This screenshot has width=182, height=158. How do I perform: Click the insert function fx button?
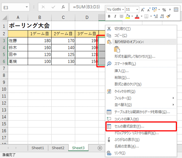[63, 7]
